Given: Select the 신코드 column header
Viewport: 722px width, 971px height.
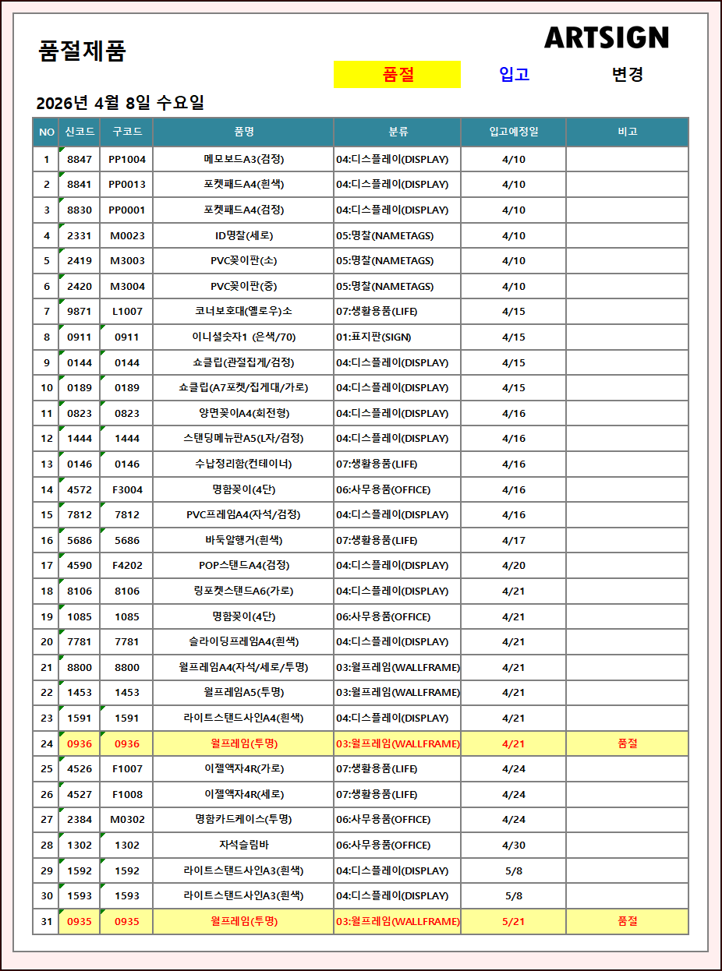Looking at the screenshot, I should 80,132.
